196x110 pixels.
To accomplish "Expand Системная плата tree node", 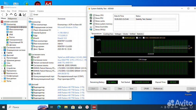I will click(x=2, y=48).
